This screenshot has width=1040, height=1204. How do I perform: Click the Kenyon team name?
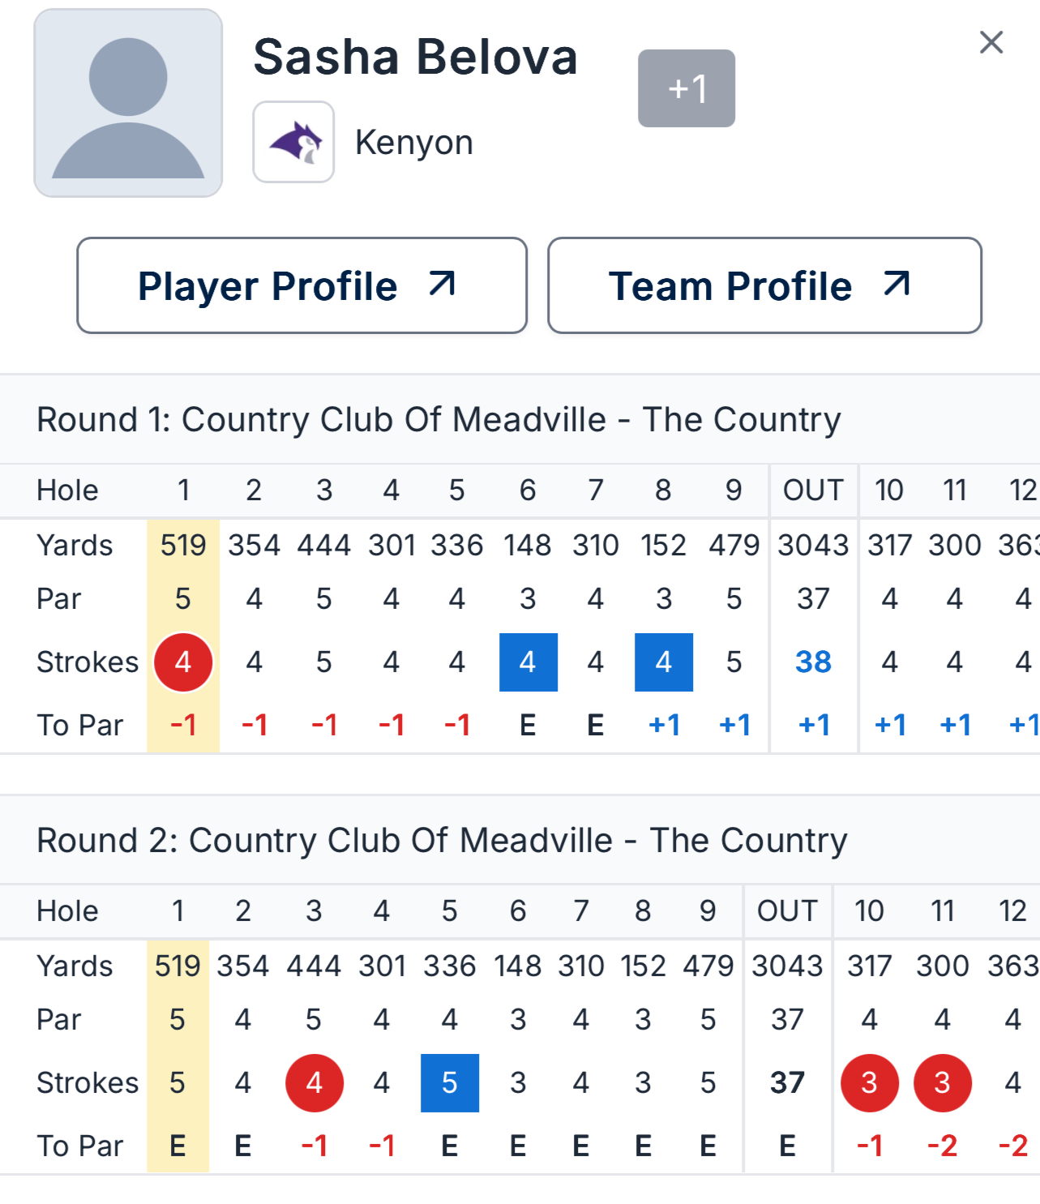pyautogui.click(x=413, y=143)
